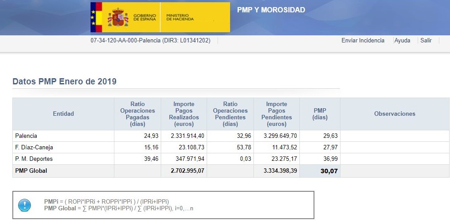Click the PMP Global value 30,07
The height and width of the screenshot is (224, 450).
click(x=329, y=171)
